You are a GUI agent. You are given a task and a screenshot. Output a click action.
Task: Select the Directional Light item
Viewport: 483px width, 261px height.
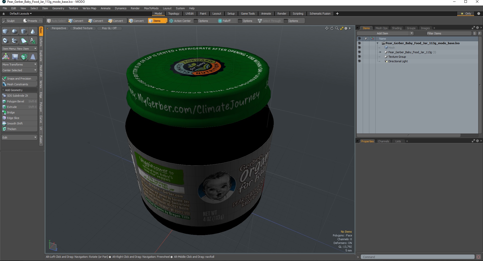click(x=398, y=61)
